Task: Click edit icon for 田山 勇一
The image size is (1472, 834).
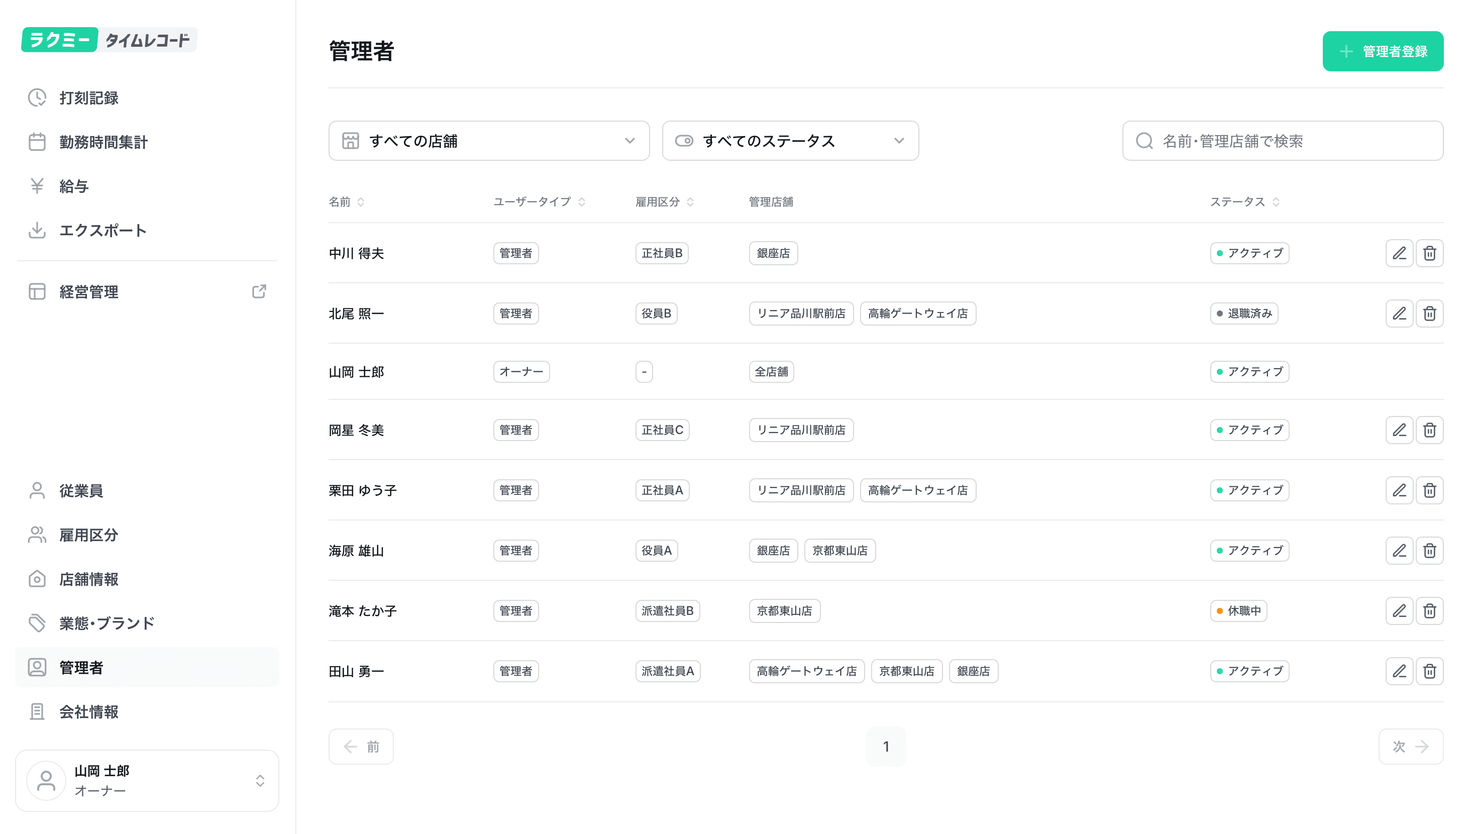Action: point(1399,671)
